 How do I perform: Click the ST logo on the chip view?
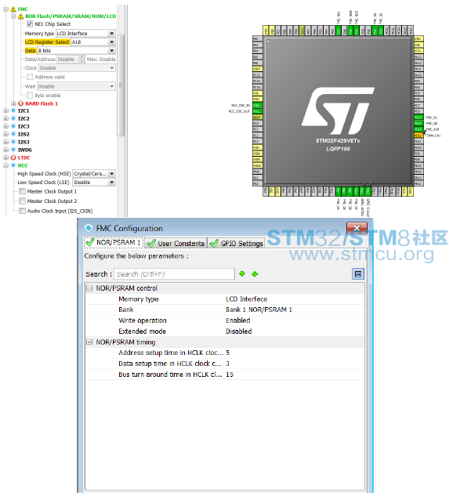[338, 110]
